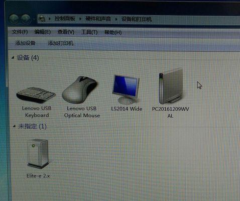Click the 添加打印机 button
Image resolution: width=240 pixels, height=201 pixels.
point(61,43)
